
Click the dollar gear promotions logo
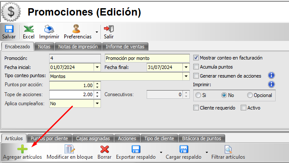click(11, 12)
